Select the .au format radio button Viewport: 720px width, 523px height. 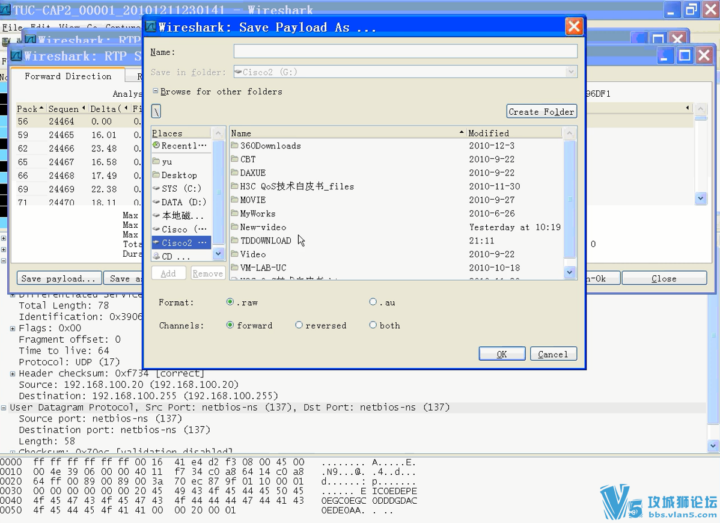(x=373, y=302)
